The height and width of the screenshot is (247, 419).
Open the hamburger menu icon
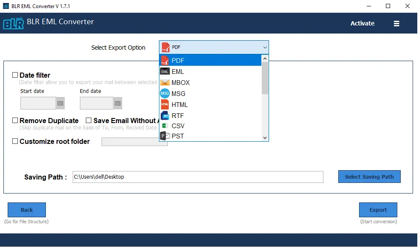(396, 23)
